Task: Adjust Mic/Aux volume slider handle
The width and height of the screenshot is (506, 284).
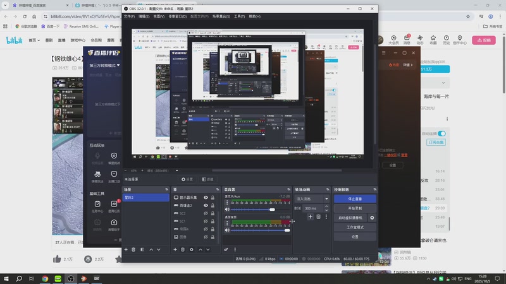Action: tap(272, 210)
